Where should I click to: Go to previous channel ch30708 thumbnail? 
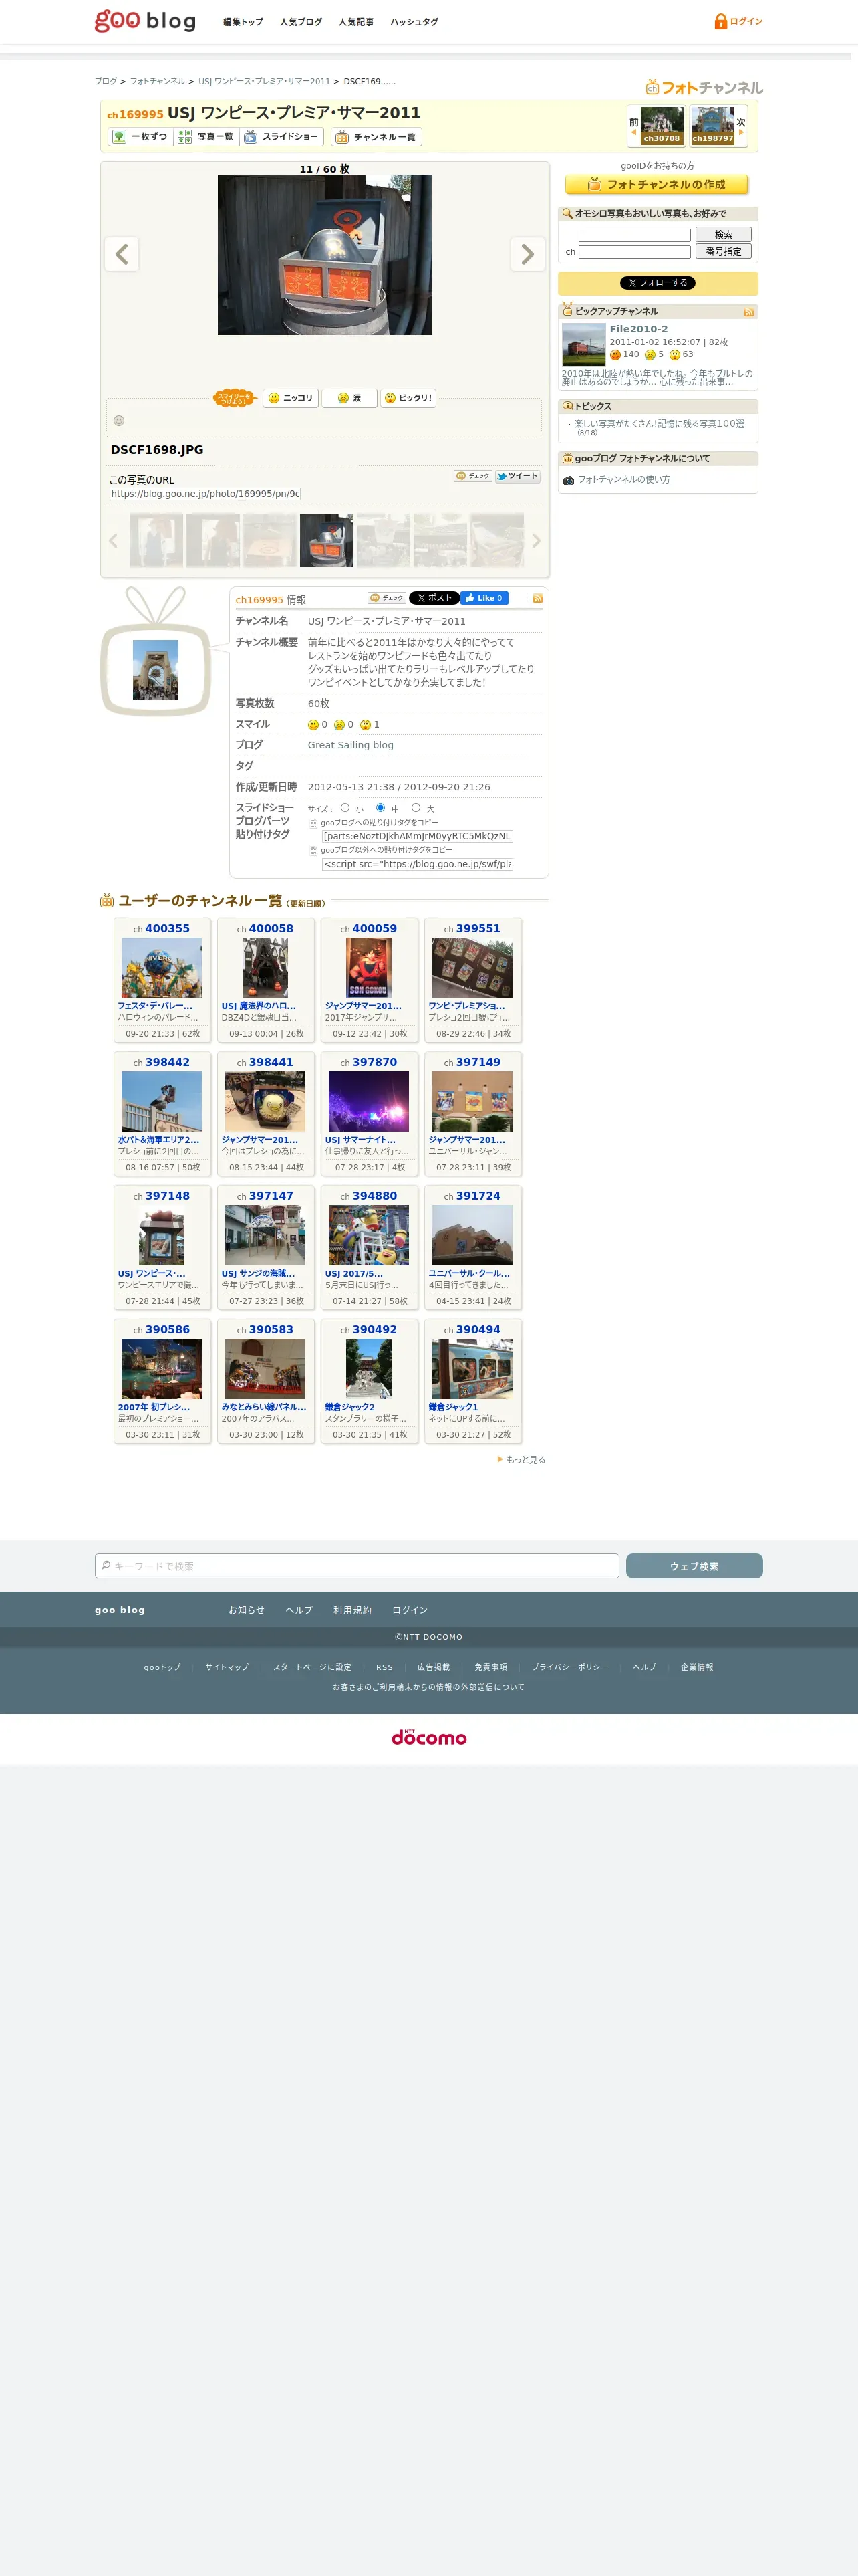tap(662, 126)
